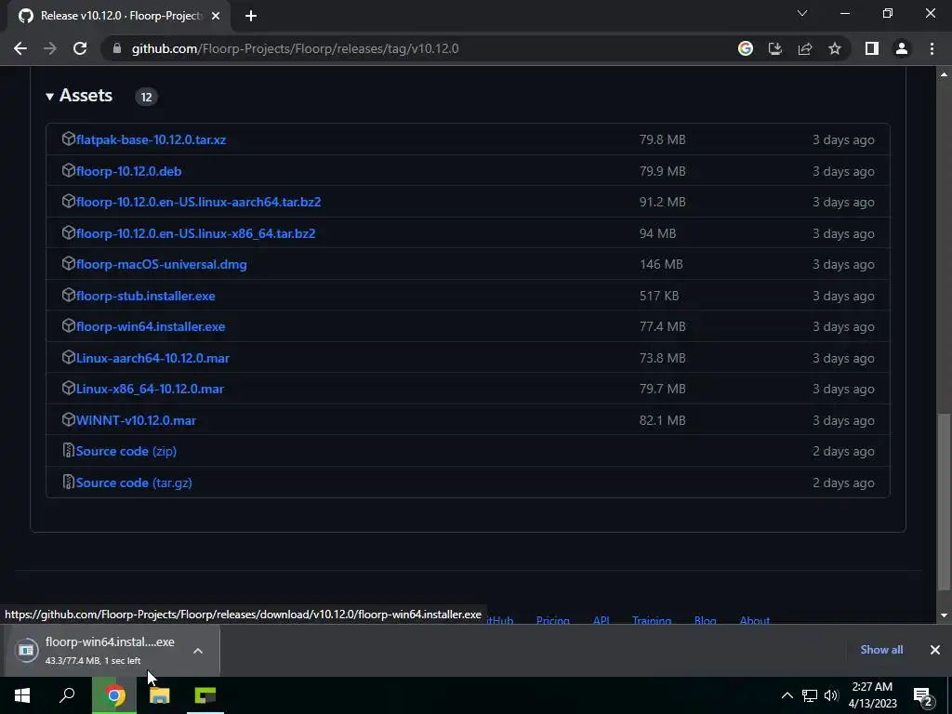
Task: Go back using the browser back arrow
Action: pyautogui.click(x=20, y=48)
